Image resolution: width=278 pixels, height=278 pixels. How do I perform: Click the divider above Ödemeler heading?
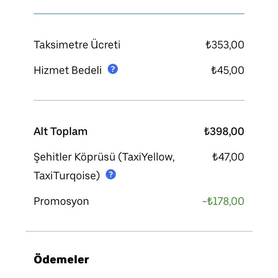pos(139,231)
